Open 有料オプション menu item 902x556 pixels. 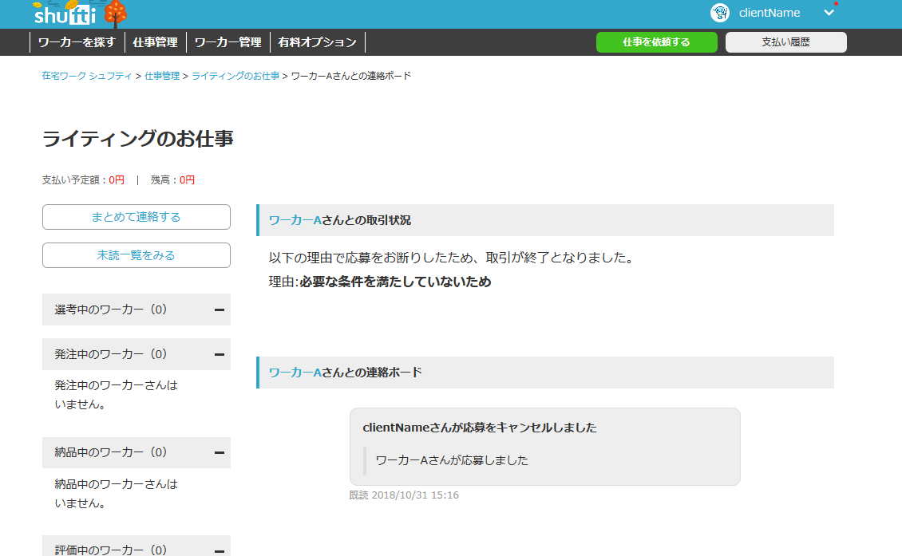point(318,42)
